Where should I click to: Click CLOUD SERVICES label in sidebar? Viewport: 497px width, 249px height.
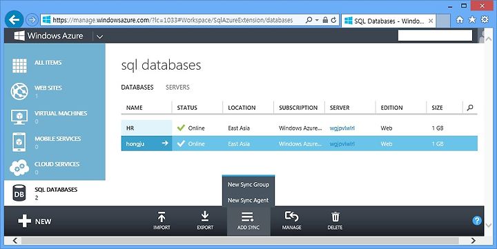(57, 163)
